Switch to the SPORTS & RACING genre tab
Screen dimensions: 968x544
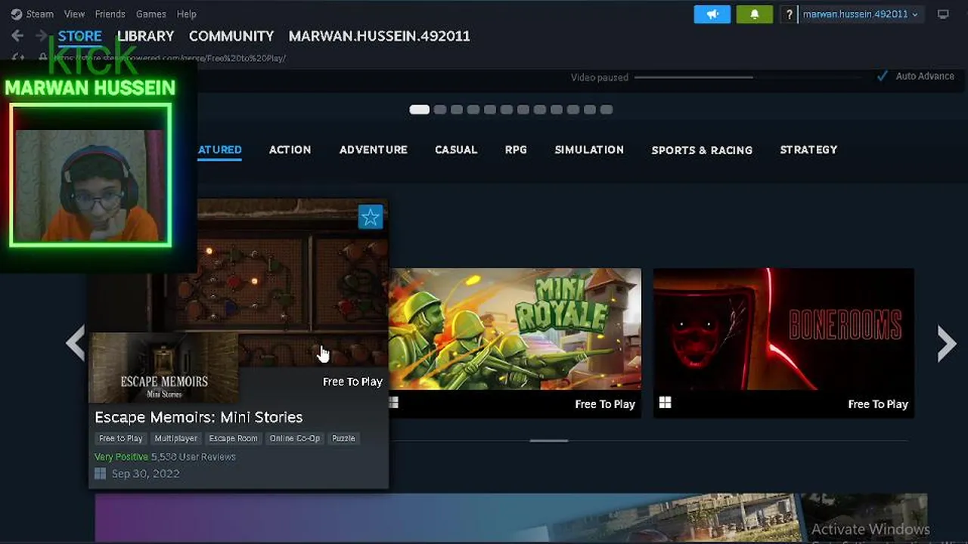pyautogui.click(x=702, y=150)
